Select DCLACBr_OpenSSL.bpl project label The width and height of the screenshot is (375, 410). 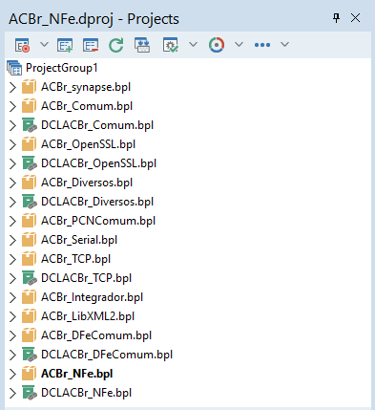click(x=99, y=163)
